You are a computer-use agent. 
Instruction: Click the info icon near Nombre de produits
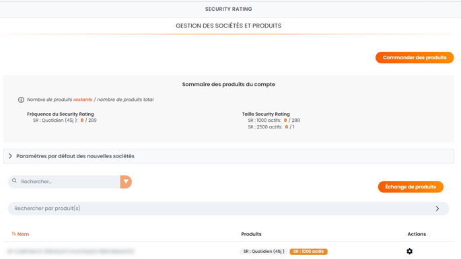click(21, 100)
